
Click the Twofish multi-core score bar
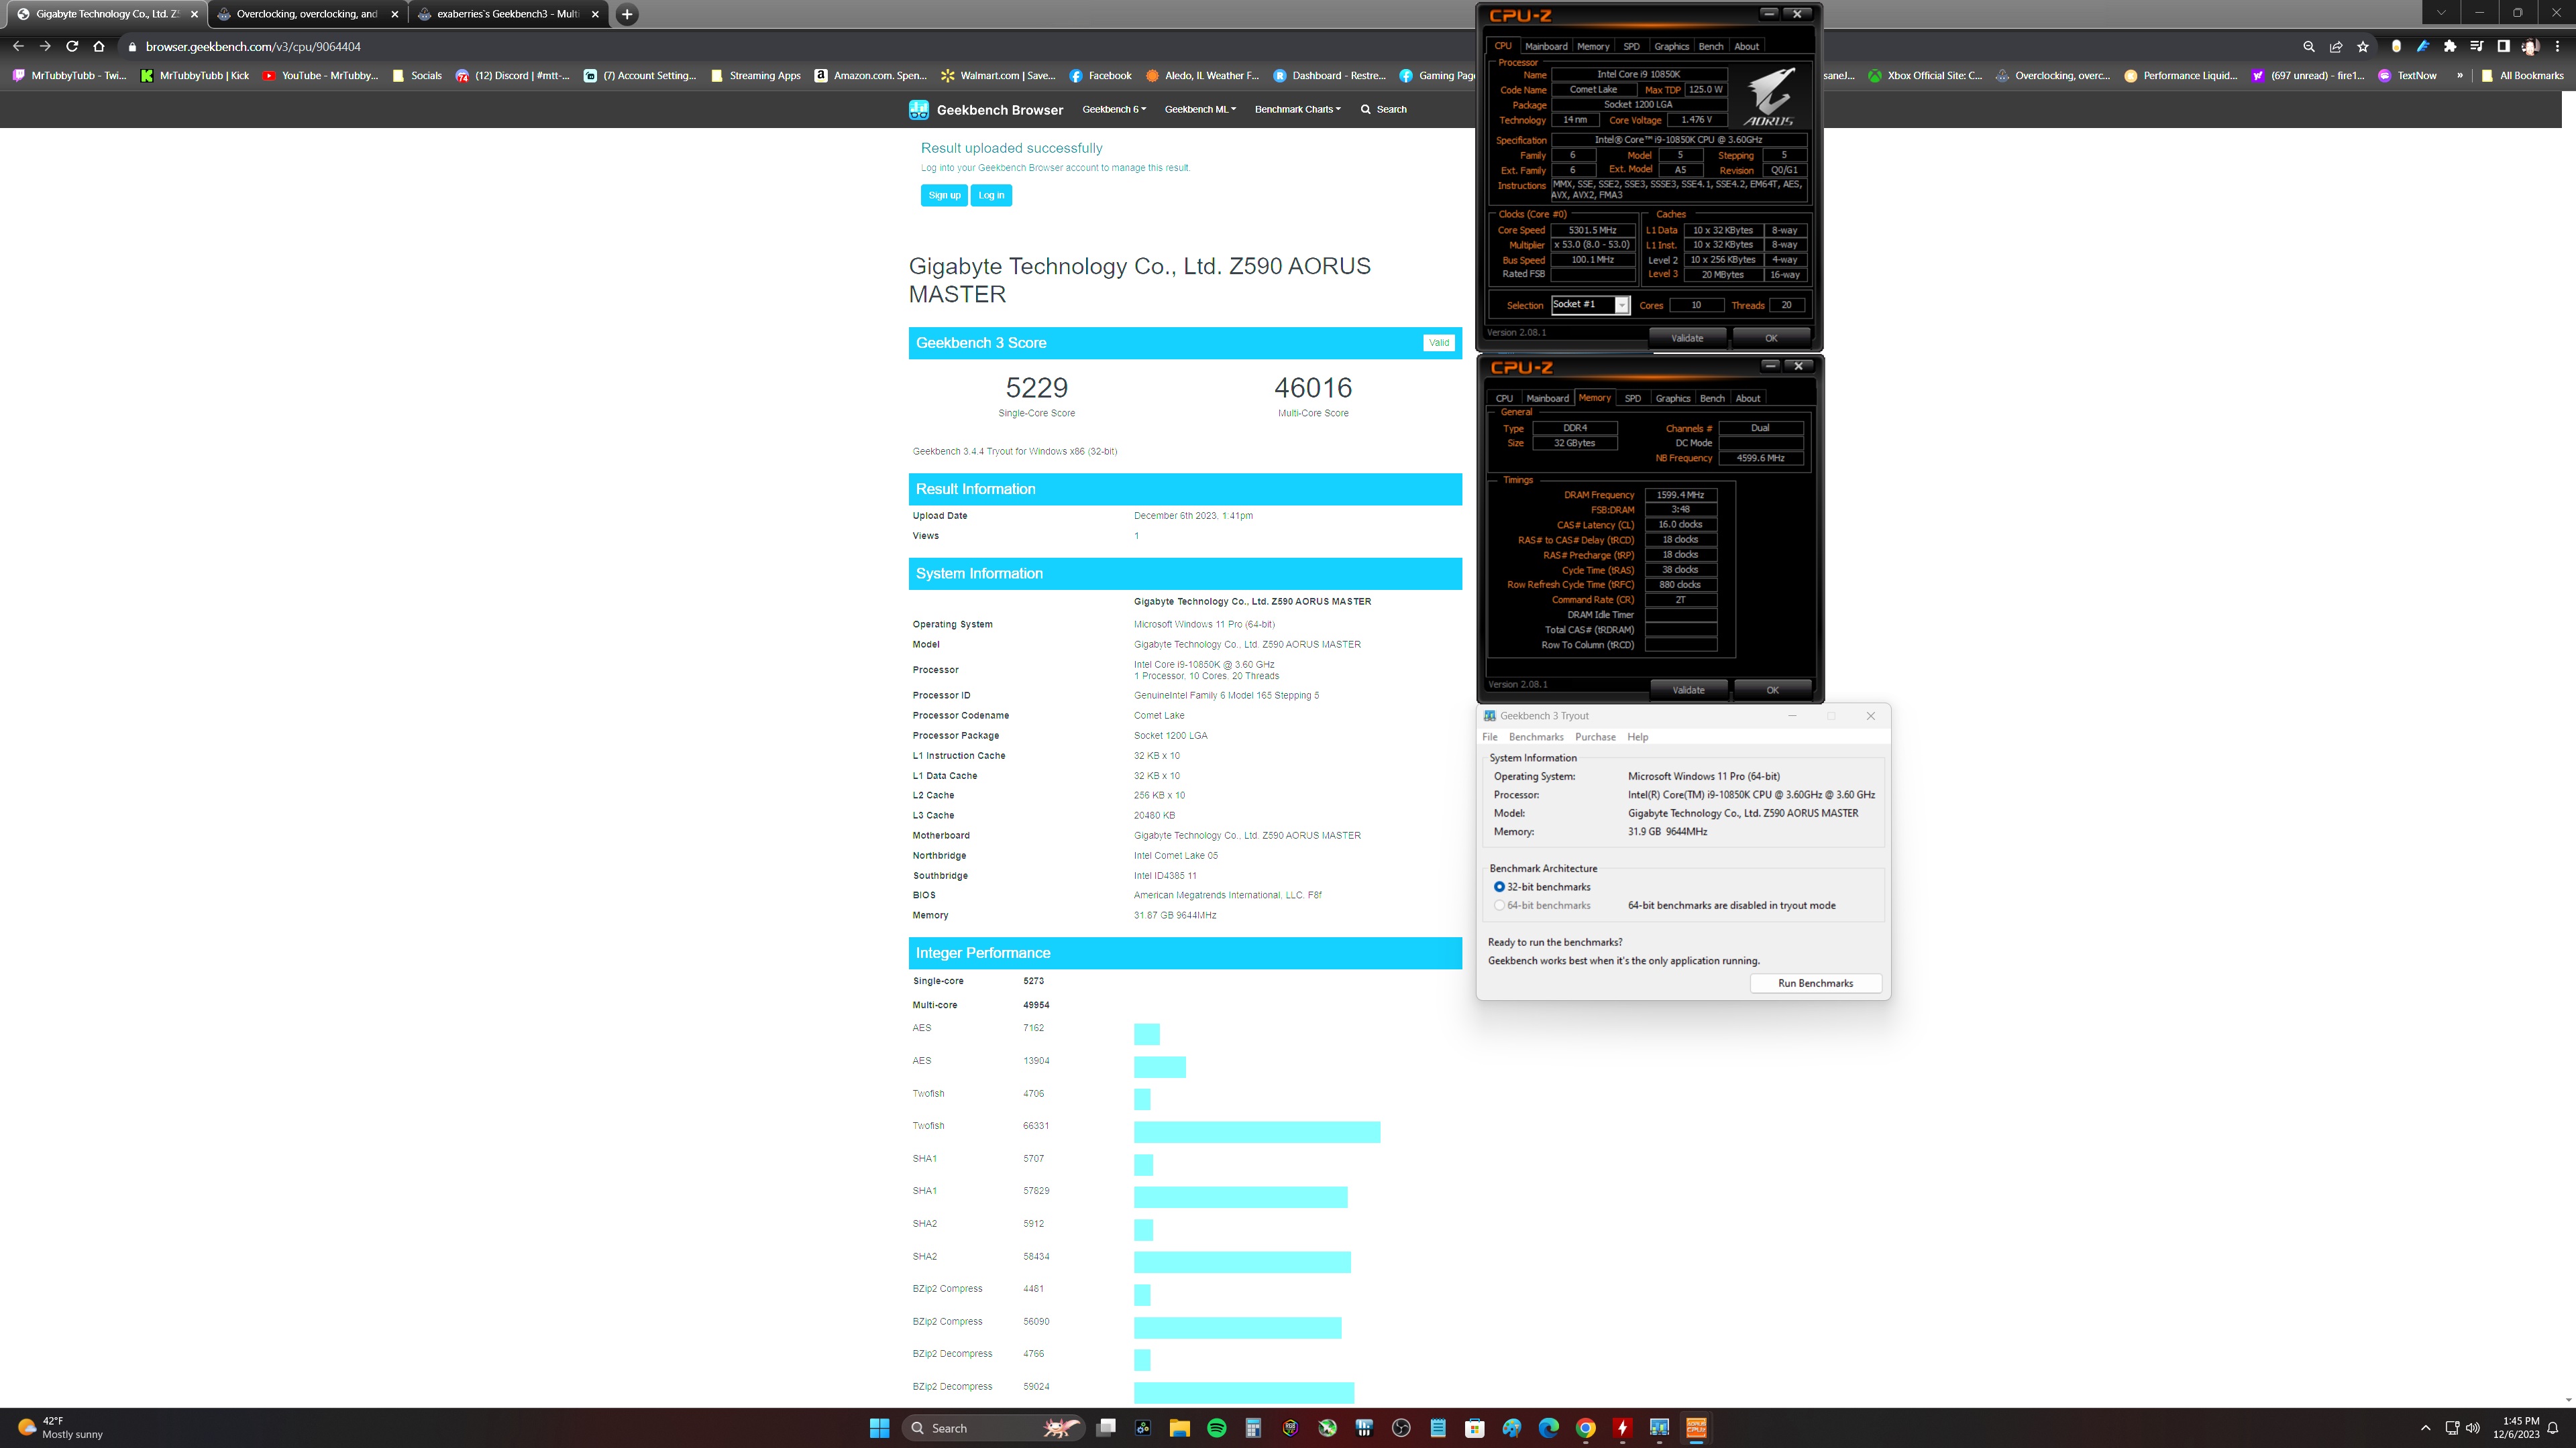click(x=1257, y=1132)
